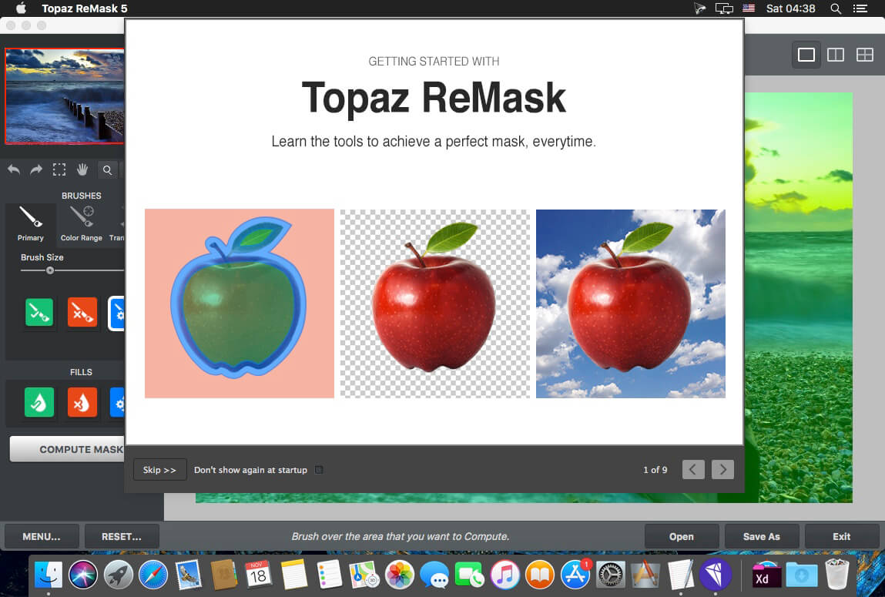Click the Brush Size slider
This screenshot has width=885, height=597.
pos(72,270)
